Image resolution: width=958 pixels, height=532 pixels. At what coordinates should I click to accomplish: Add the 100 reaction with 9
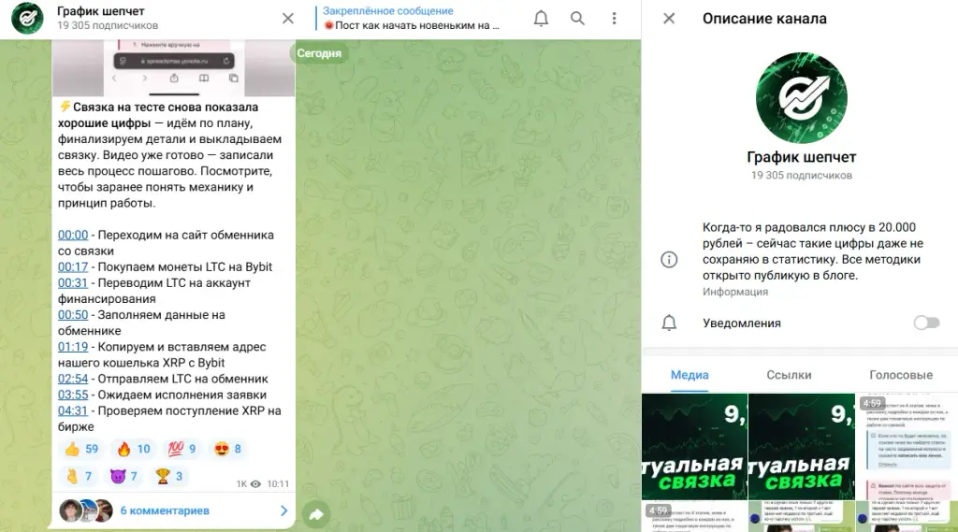(181, 449)
